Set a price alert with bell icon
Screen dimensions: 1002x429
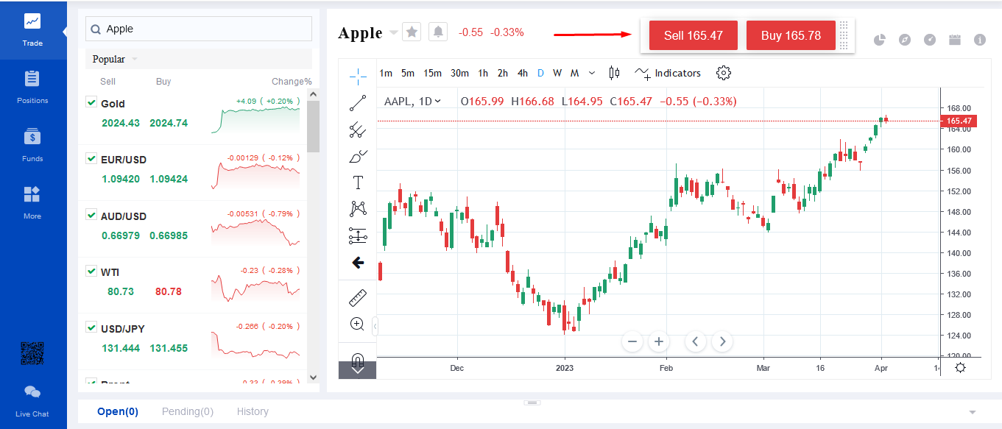439,32
